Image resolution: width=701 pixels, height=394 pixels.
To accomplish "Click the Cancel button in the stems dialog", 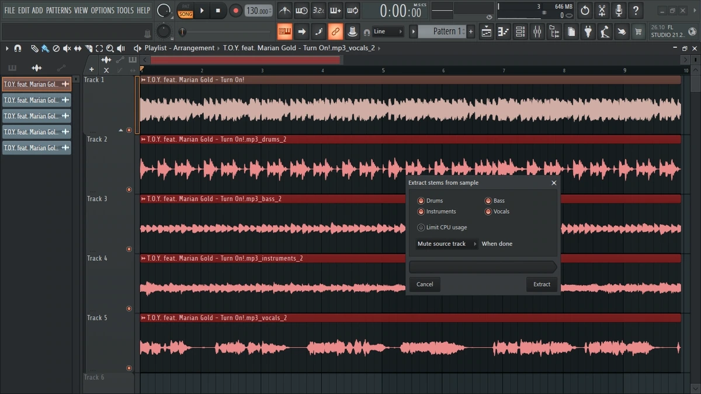I will [425, 284].
